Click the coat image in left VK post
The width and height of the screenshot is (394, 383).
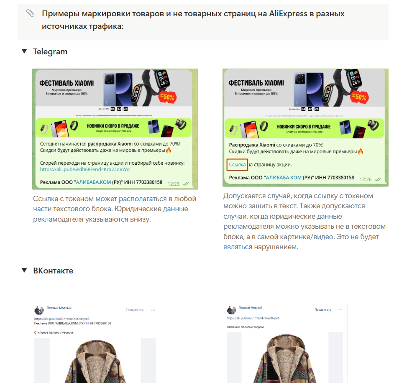click(95, 360)
